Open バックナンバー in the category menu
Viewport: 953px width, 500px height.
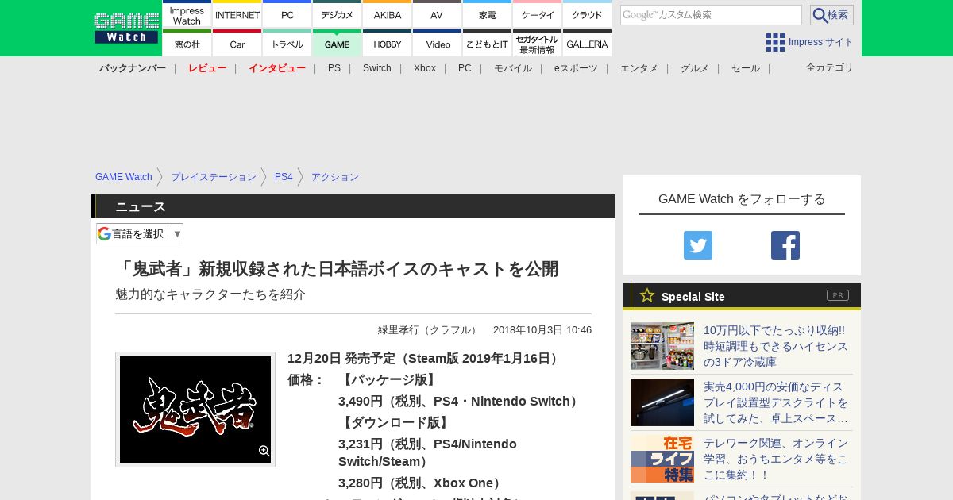coord(133,68)
